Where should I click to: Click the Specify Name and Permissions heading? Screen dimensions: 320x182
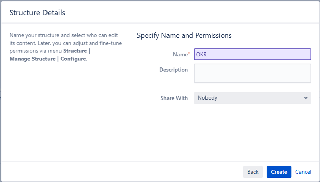click(x=184, y=35)
